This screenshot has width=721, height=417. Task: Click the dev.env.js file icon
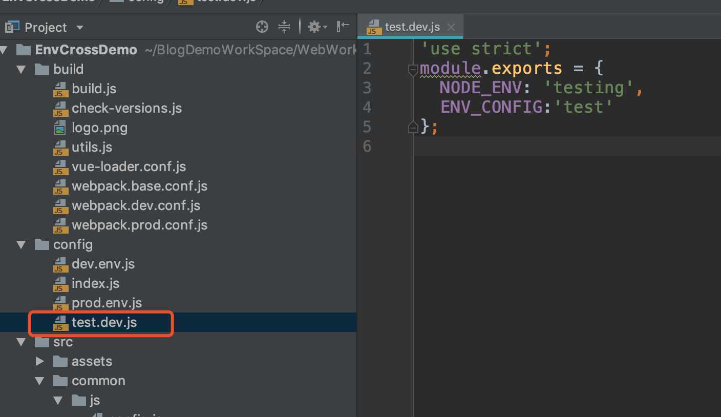coord(61,264)
